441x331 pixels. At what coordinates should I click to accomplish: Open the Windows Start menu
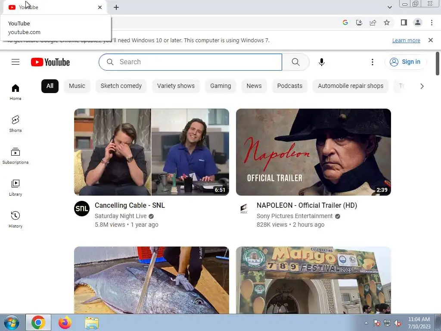coord(11,322)
